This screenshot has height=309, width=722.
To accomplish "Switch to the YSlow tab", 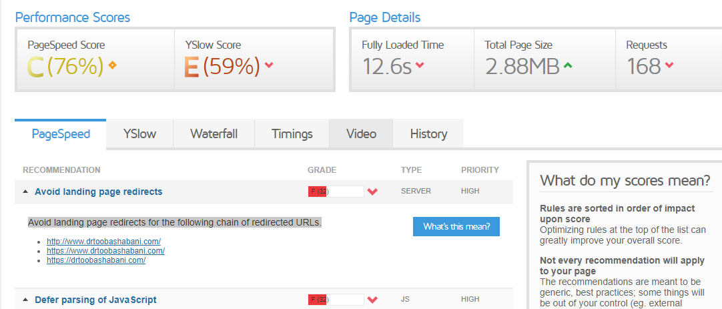I will 139,133.
